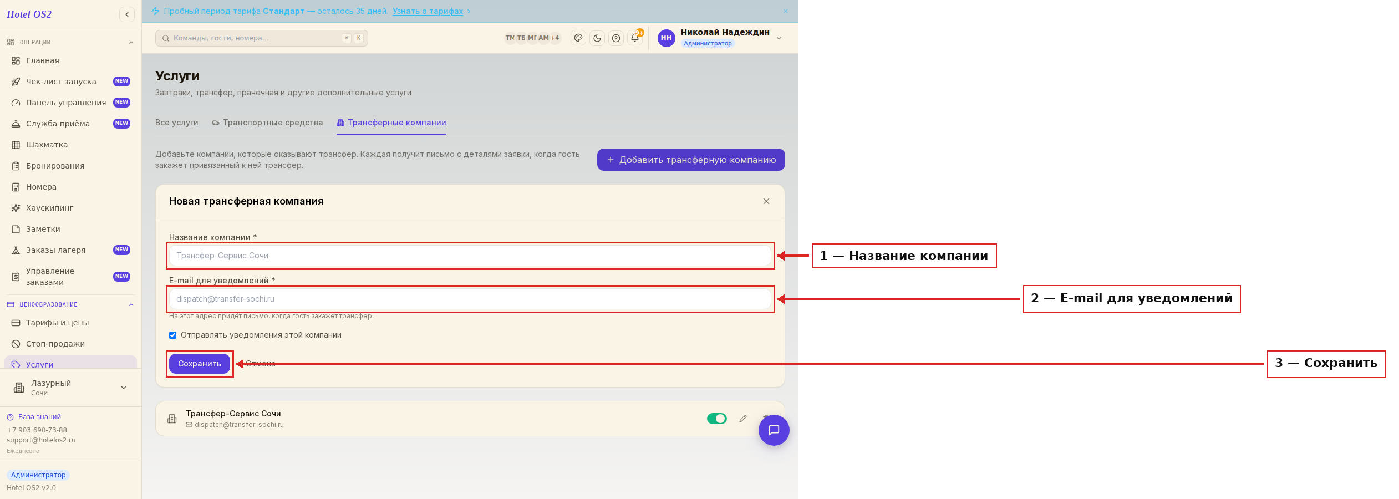Go to Служба приёма
1399x499 pixels.
tap(70, 124)
